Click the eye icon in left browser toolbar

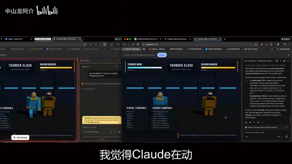(85, 45)
